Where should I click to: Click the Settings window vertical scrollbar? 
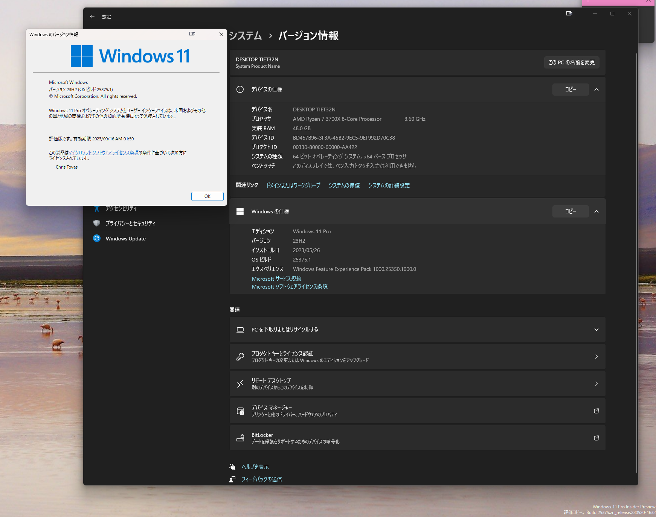(636, 263)
